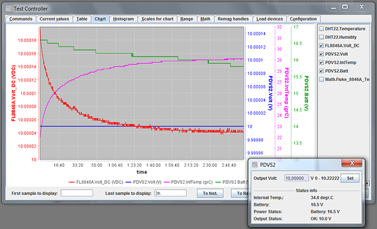The height and width of the screenshot is (229, 377).
Task: Click the Last sample to display field
Action: coord(171,193)
